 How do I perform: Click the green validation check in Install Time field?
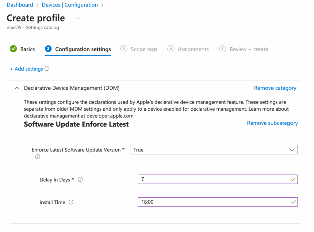pos(293,202)
